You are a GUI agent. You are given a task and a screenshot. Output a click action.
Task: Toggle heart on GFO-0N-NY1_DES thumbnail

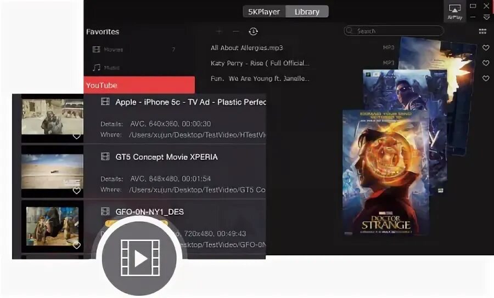pyautogui.click(x=76, y=245)
